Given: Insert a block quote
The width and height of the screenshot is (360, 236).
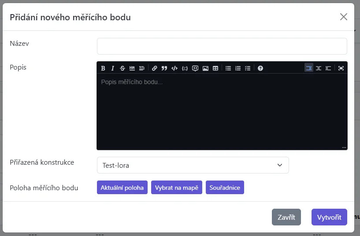Looking at the screenshot, I should tap(164, 68).
